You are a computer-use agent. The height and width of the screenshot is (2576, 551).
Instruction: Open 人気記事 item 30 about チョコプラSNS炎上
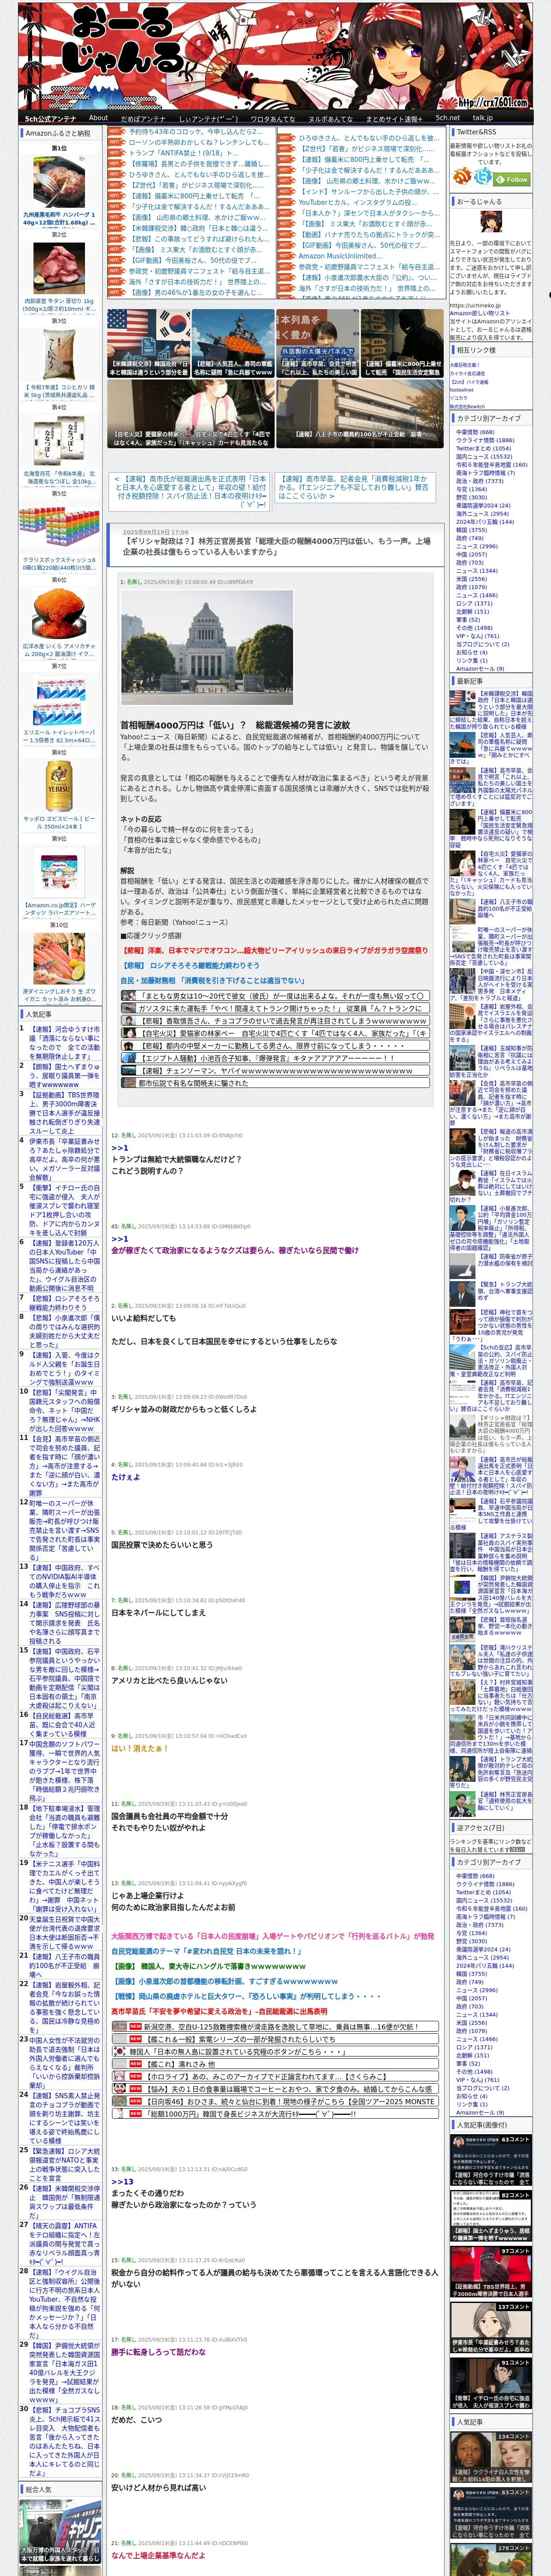click(64, 2441)
